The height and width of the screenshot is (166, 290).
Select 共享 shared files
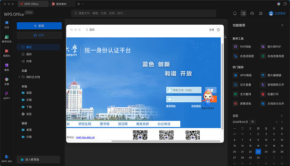tap(38, 61)
